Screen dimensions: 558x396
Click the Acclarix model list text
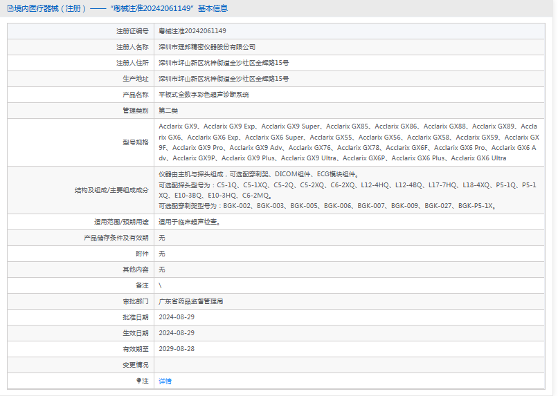pyautogui.click(x=349, y=142)
